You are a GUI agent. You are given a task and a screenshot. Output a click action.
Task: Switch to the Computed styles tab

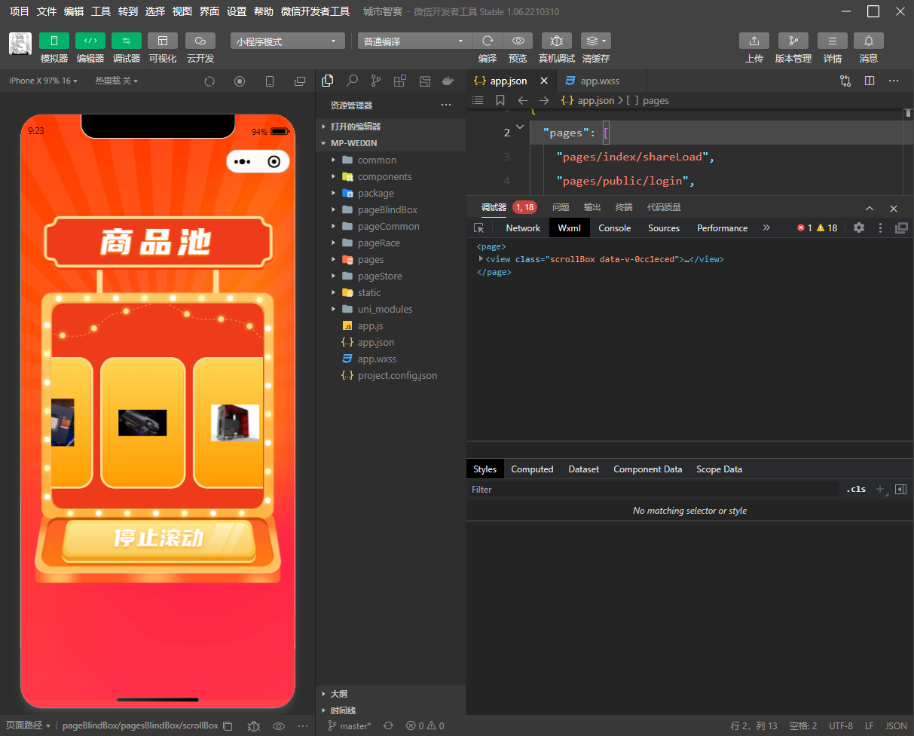tap(532, 469)
